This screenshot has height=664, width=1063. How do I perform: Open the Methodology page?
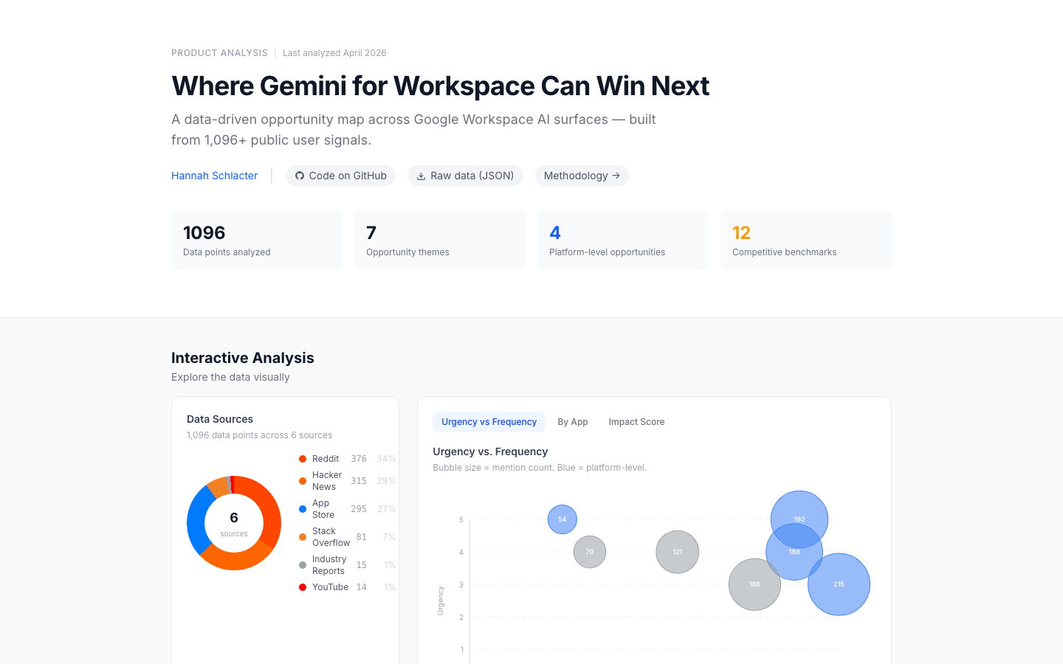click(x=582, y=176)
